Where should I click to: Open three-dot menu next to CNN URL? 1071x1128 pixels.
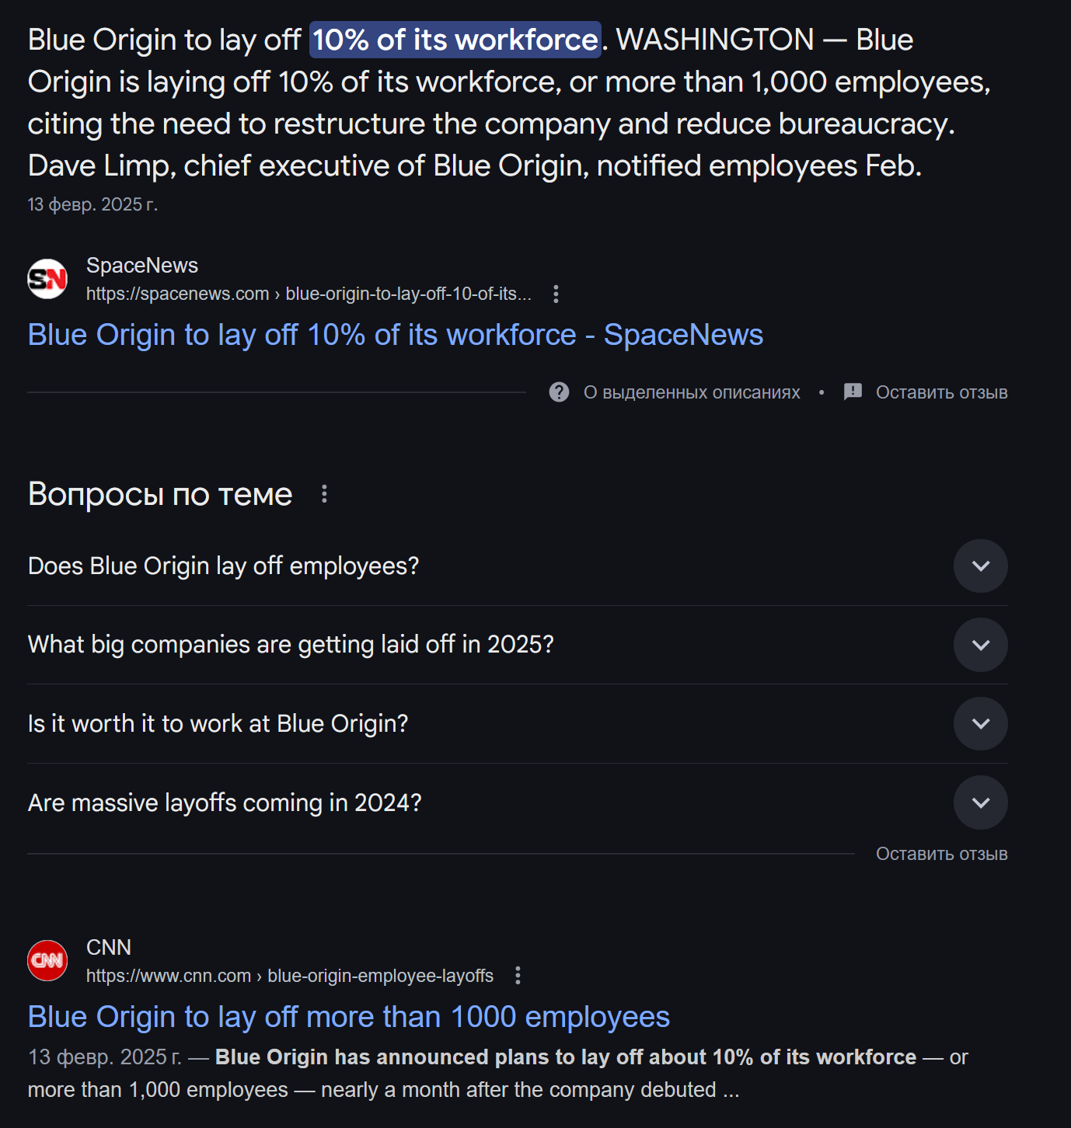point(518,976)
